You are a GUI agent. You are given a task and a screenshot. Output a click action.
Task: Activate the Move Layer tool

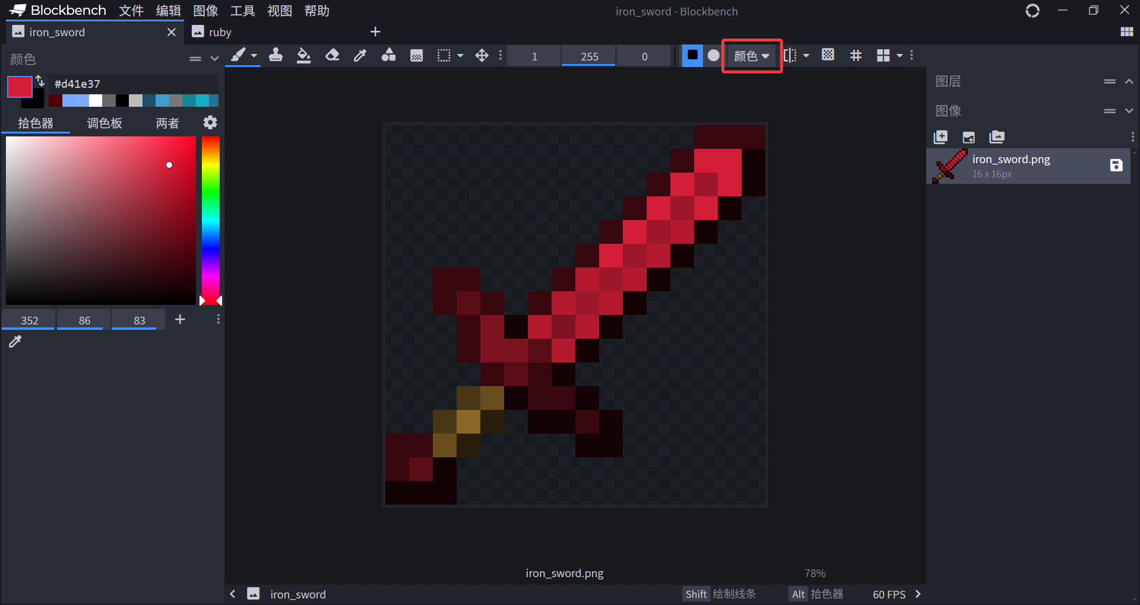click(x=481, y=55)
